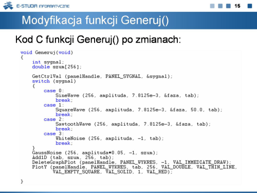Click the void Generuj(void) declaration line
This screenshot has width=257, height=193.
(x=47, y=52)
